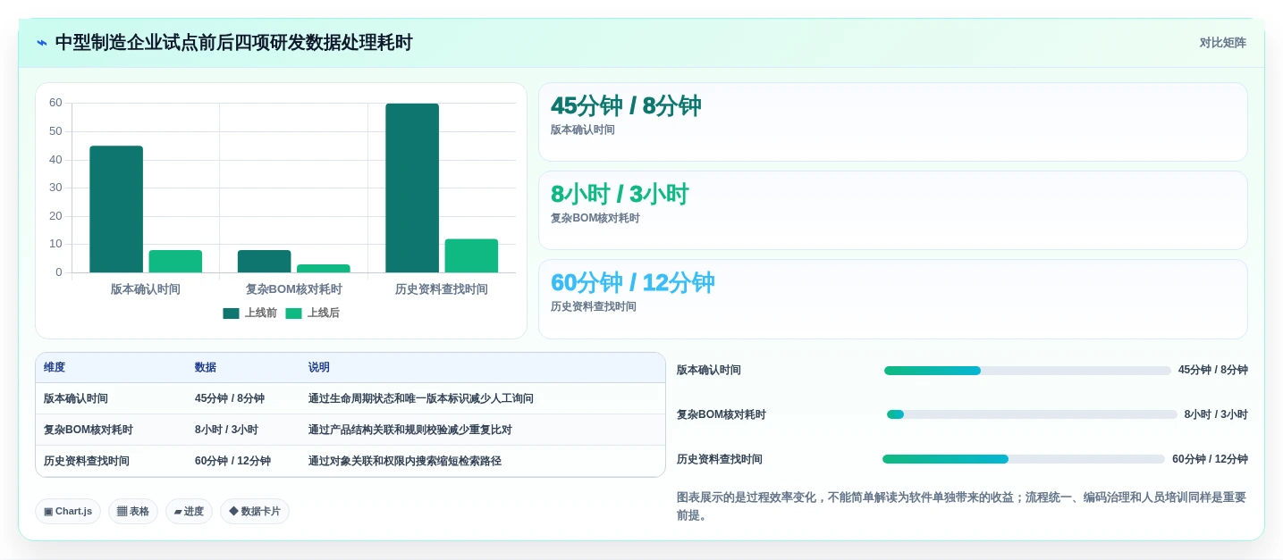Click description 通过生命周期状态和唯一版本标识减少人工询问

[x=421, y=398]
